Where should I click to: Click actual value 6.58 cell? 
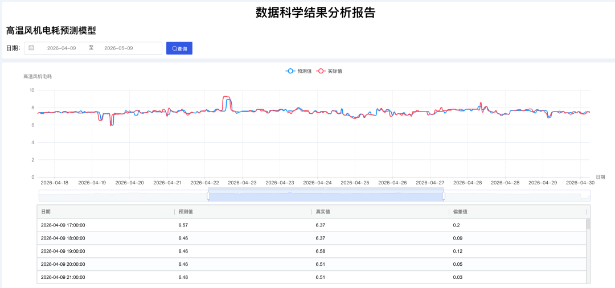[321, 251]
